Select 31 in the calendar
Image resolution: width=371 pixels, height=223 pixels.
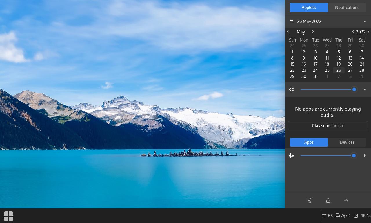coord(315,76)
